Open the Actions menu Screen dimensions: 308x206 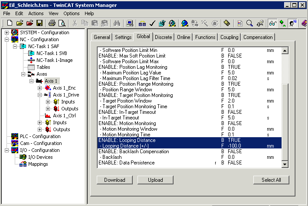point(36,13)
